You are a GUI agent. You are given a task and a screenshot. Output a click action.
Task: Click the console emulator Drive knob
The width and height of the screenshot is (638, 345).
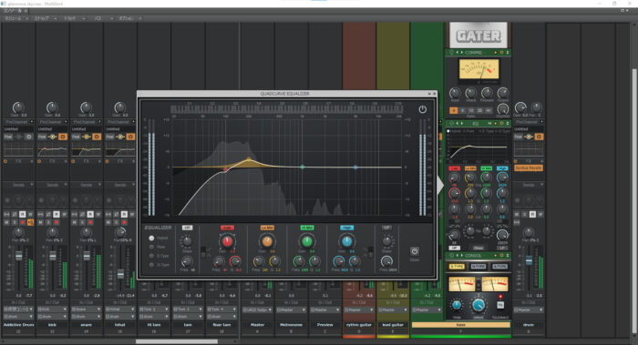pyautogui.click(x=478, y=306)
